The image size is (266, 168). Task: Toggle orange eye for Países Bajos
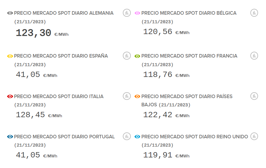(x=137, y=96)
